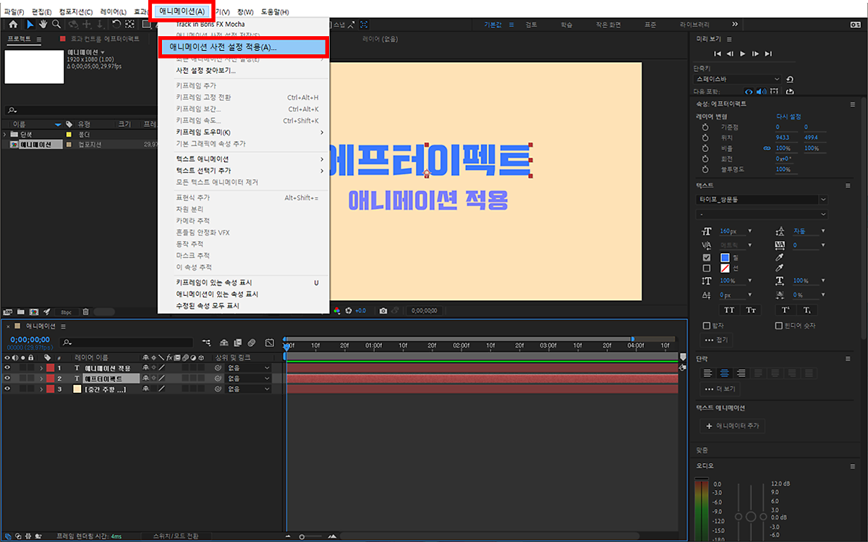
Task: Uncheck the fill (칠) checkbox
Action: point(707,258)
